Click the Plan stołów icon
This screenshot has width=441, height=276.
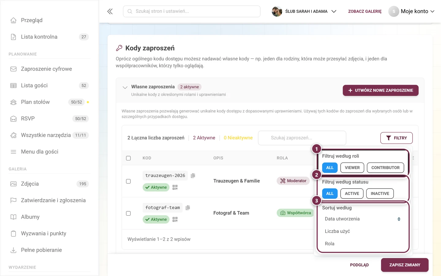[13, 102]
